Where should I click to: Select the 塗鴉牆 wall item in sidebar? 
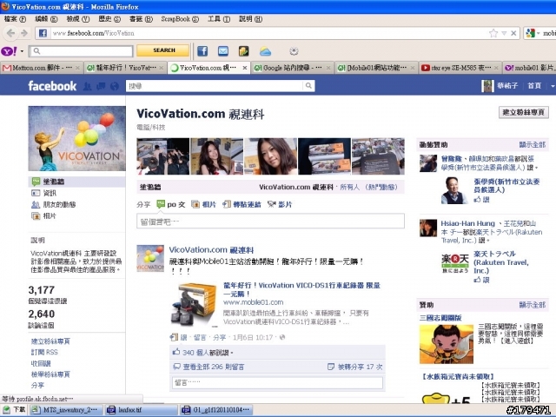coord(76,182)
